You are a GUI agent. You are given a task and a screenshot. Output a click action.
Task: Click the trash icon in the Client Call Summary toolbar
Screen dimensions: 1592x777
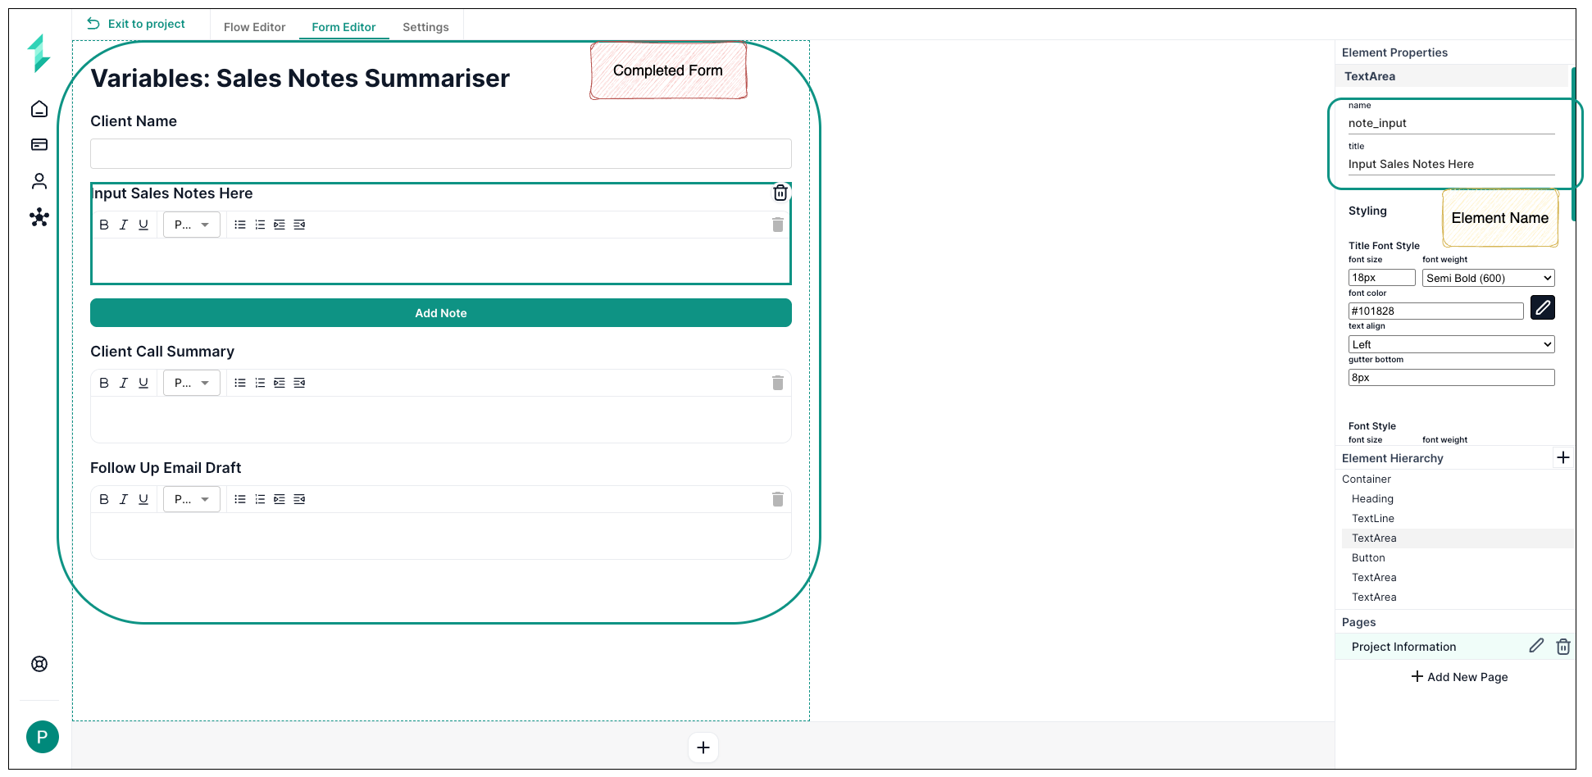click(x=778, y=383)
